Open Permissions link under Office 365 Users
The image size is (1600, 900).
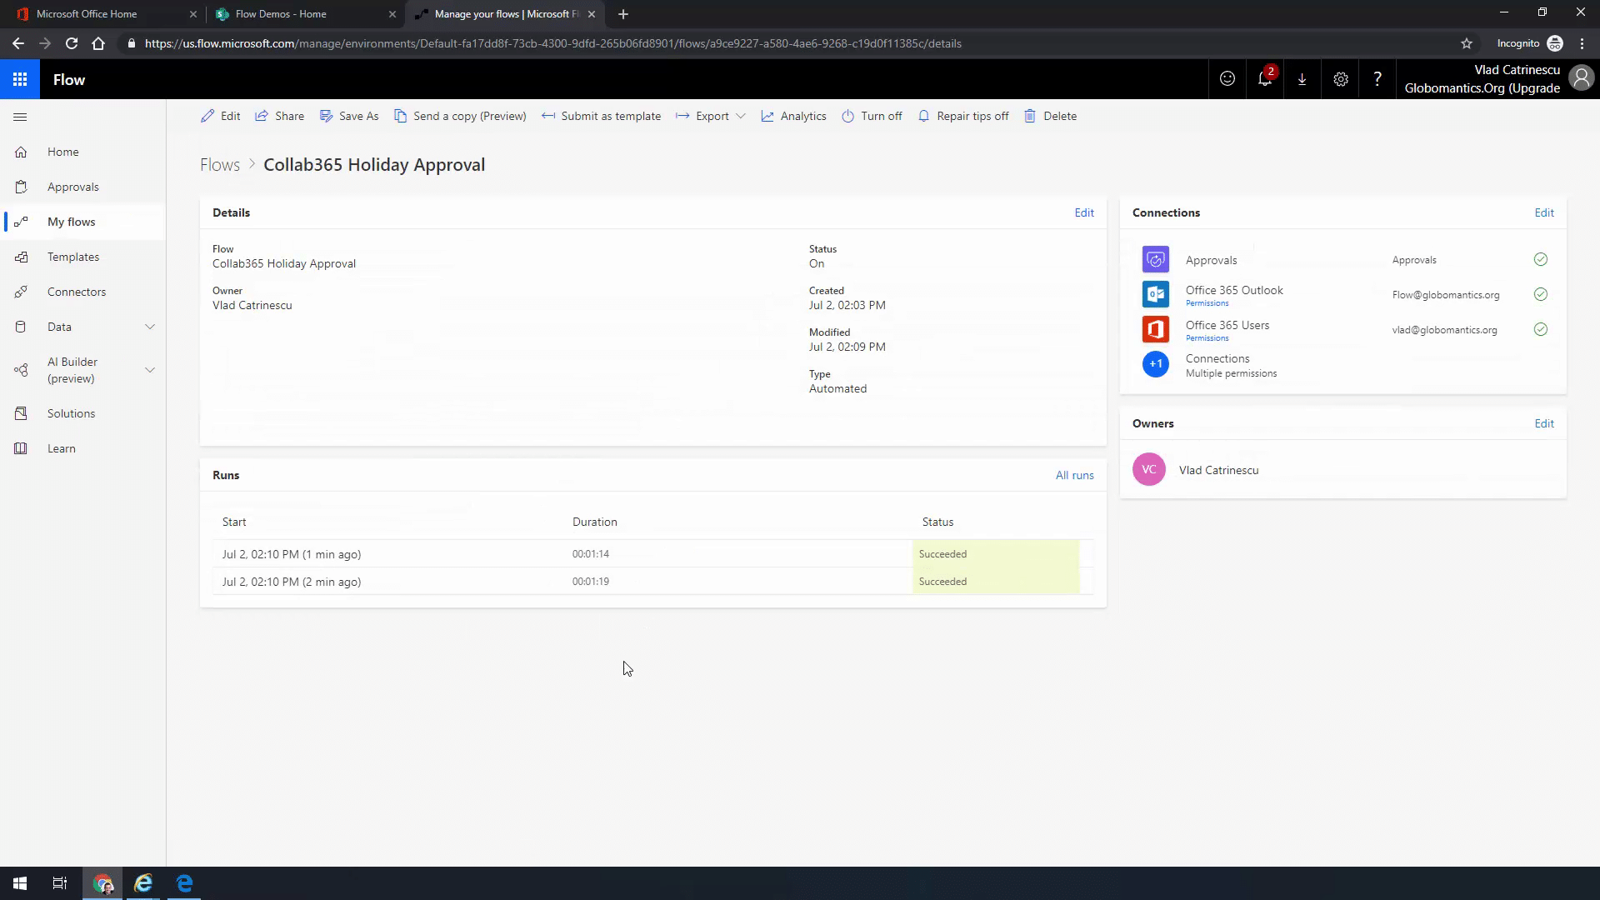1207,338
